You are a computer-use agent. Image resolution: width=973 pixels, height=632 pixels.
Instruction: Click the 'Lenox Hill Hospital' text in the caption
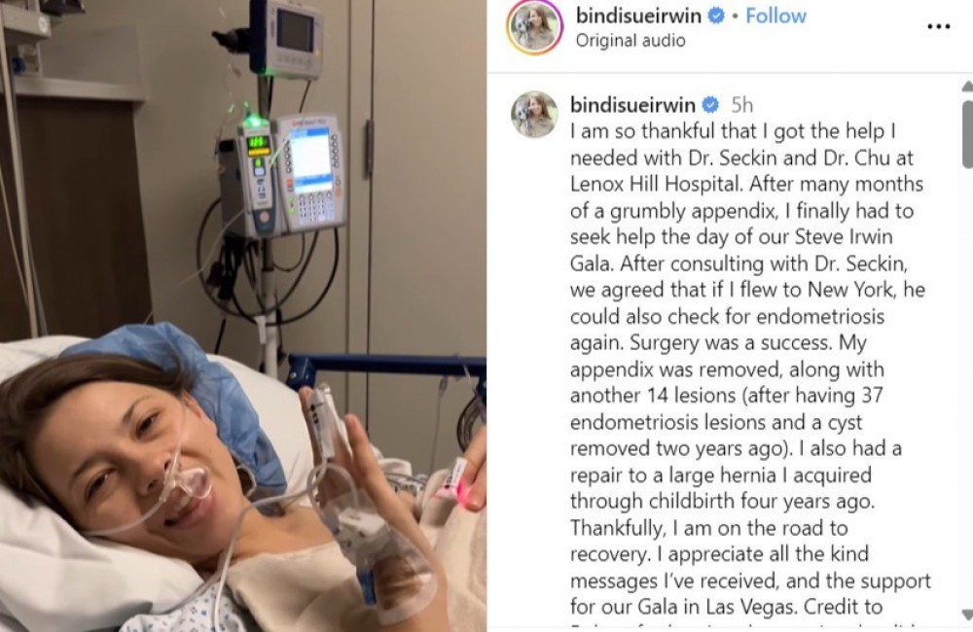(656, 184)
